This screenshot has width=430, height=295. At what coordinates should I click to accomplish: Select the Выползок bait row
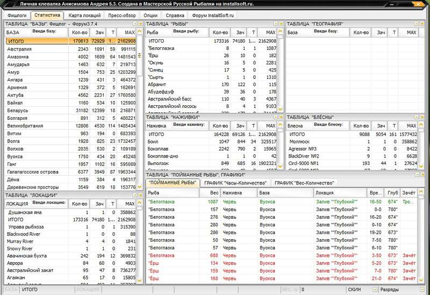pos(212,163)
